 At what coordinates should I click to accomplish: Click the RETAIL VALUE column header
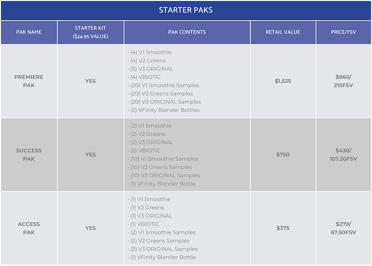pyautogui.click(x=283, y=32)
